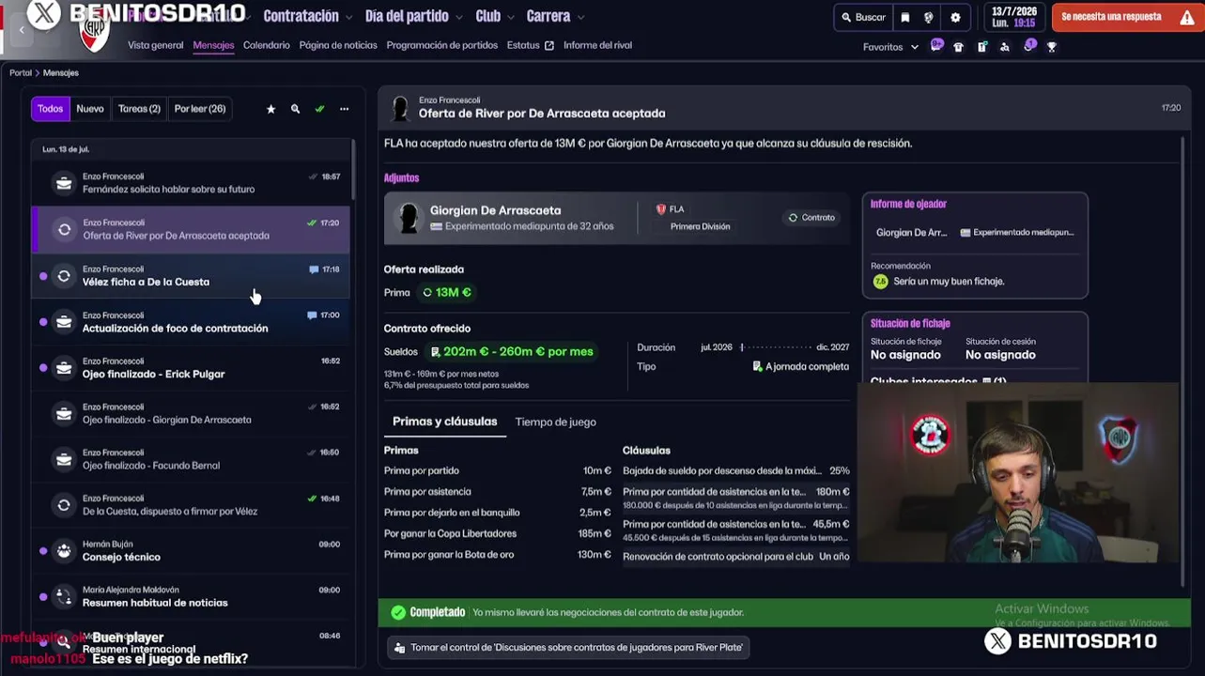The image size is (1205, 676).
Task: Click transfer icon of Vélez ficha message
Action: [64, 276]
